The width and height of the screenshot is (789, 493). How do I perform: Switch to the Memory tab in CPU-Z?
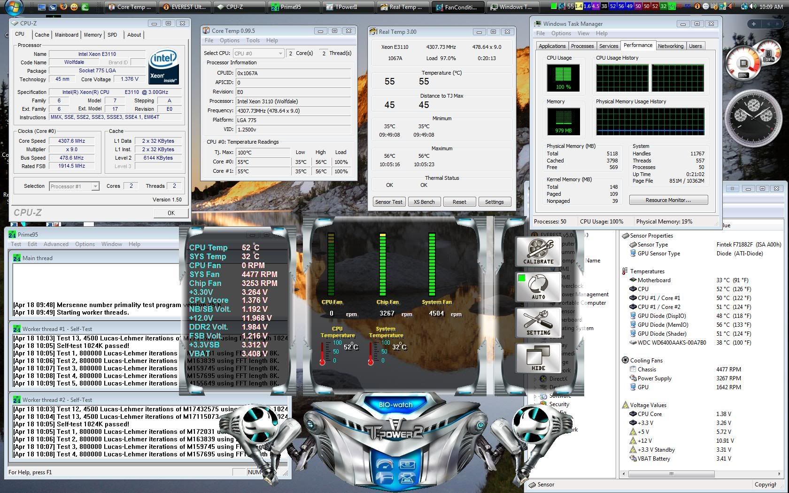click(93, 35)
